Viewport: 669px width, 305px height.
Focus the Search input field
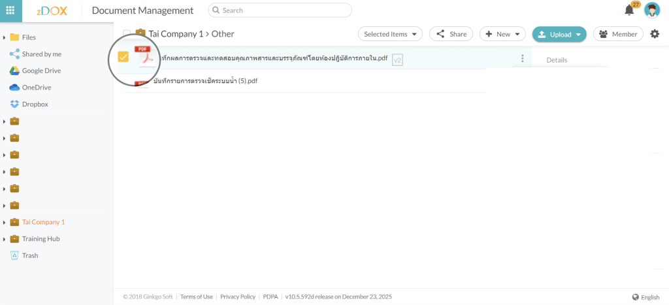(280, 10)
